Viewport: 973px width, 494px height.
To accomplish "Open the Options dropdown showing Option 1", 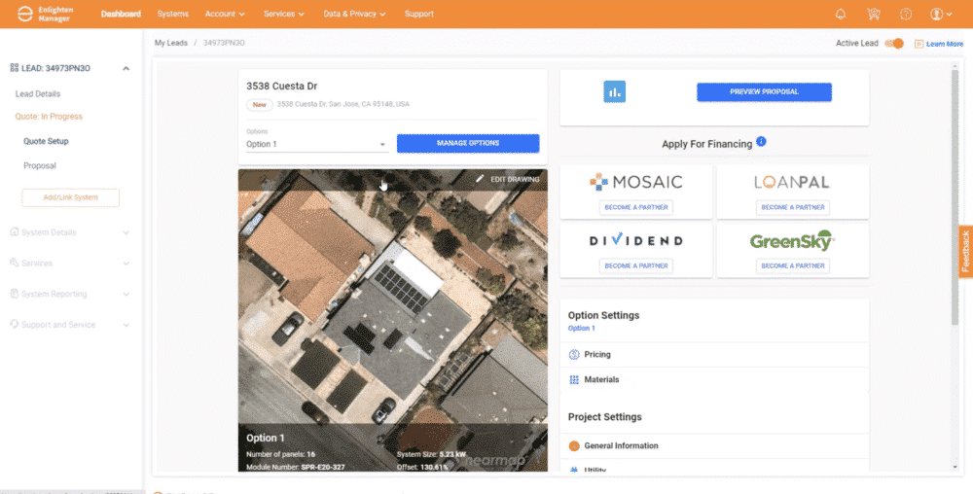I will point(316,144).
